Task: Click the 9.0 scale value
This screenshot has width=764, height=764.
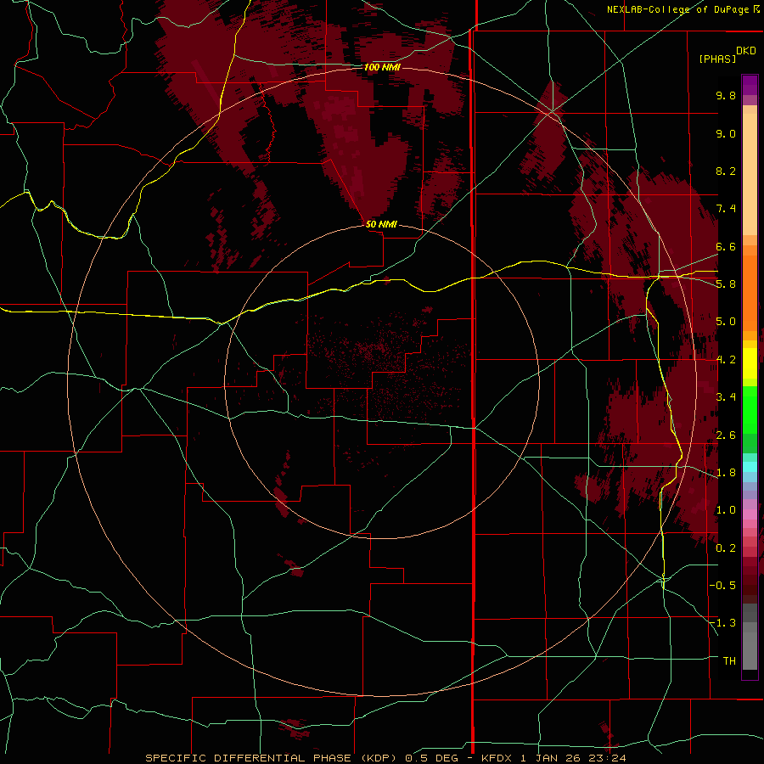Action: pos(726,133)
